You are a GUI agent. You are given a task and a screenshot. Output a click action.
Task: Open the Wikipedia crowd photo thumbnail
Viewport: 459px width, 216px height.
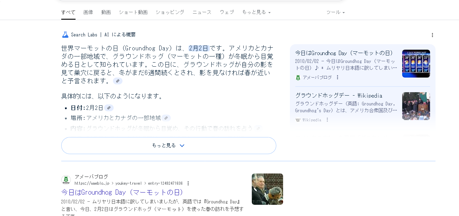coord(416,106)
